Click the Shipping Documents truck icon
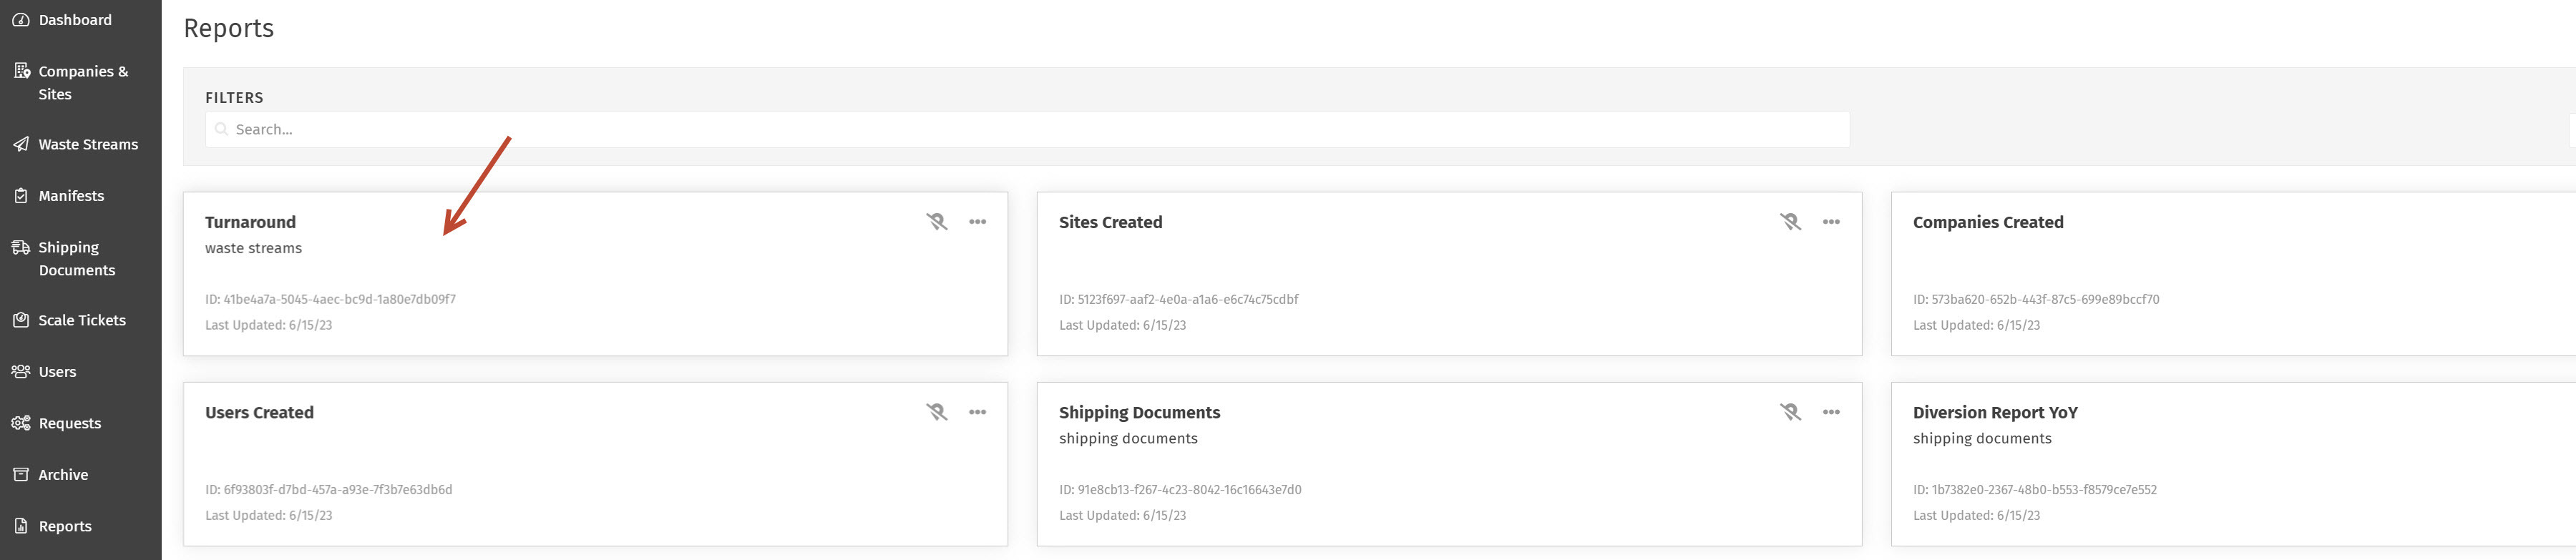Image resolution: width=2576 pixels, height=560 pixels. click(20, 247)
